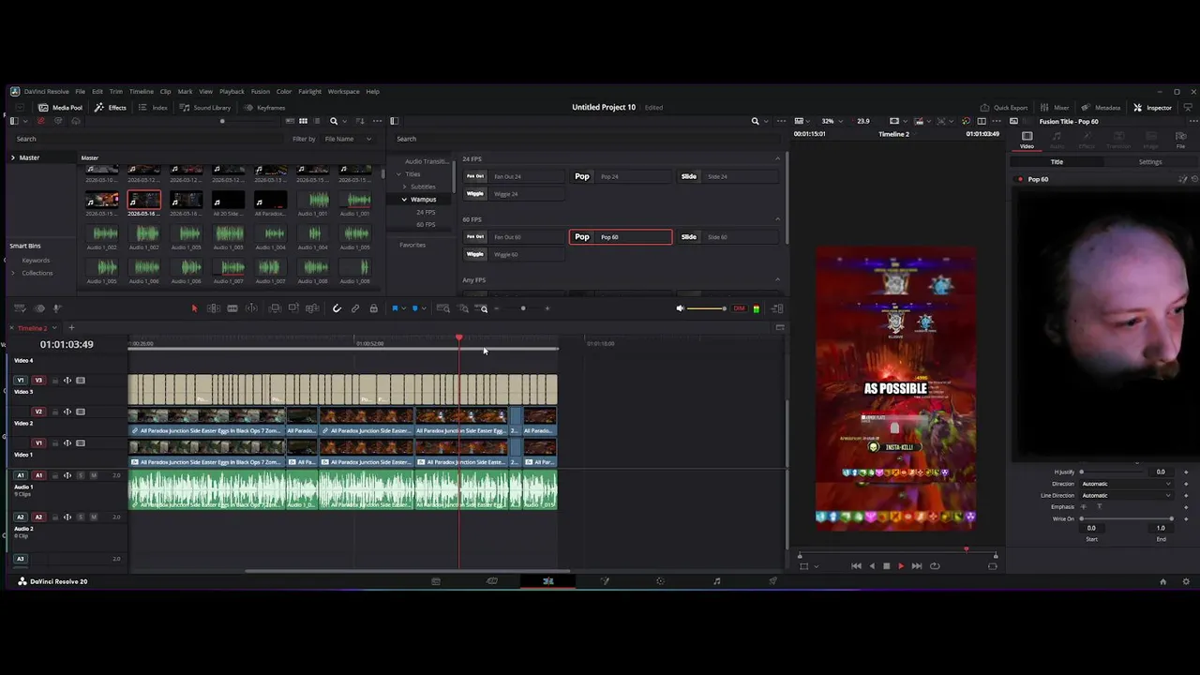Select the Pop 60 title effect
Screen dimensions: 1200x675
click(620, 237)
